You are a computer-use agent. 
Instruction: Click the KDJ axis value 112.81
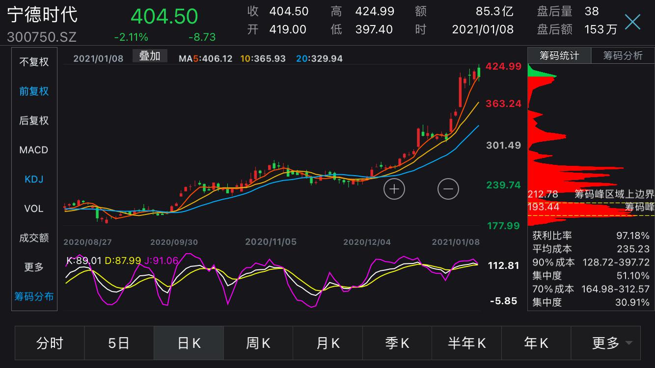[x=503, y=265]
